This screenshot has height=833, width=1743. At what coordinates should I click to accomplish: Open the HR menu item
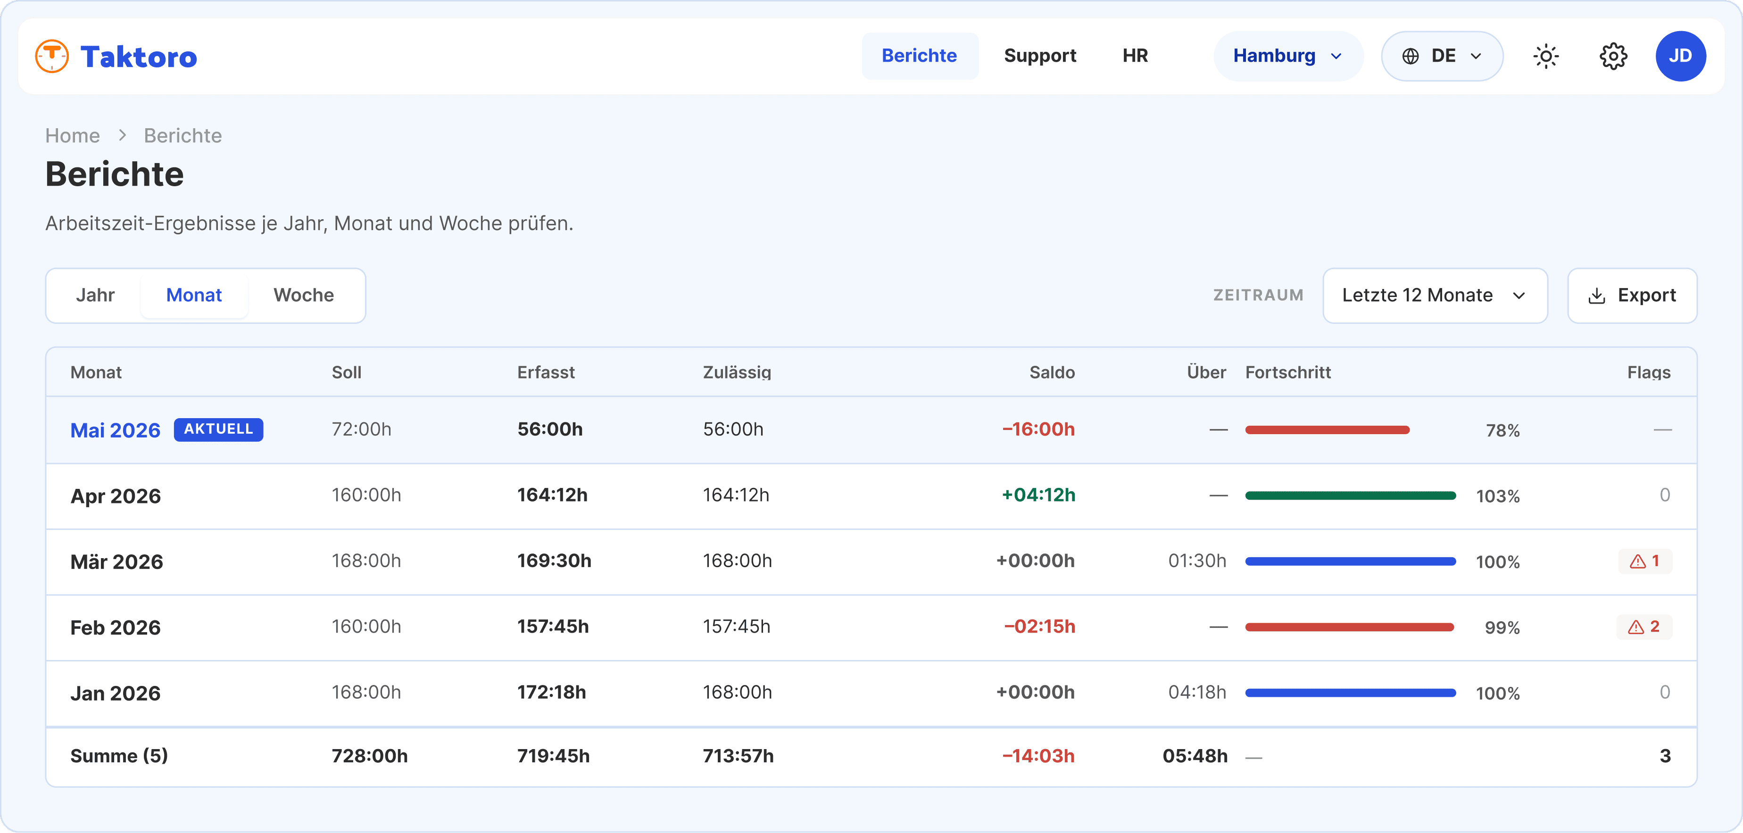(1136, 56)
